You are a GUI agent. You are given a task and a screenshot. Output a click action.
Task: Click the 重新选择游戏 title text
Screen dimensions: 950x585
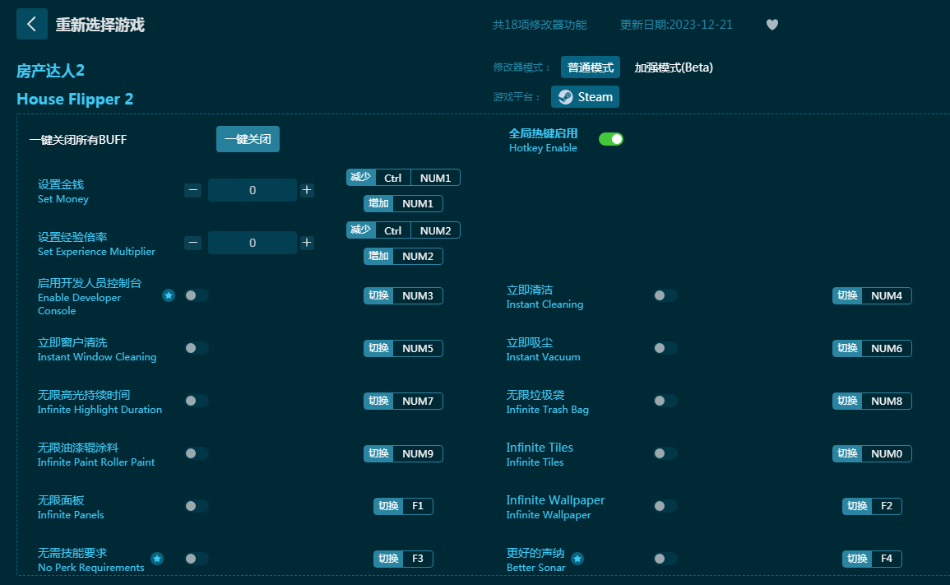[x=100, y=25]
